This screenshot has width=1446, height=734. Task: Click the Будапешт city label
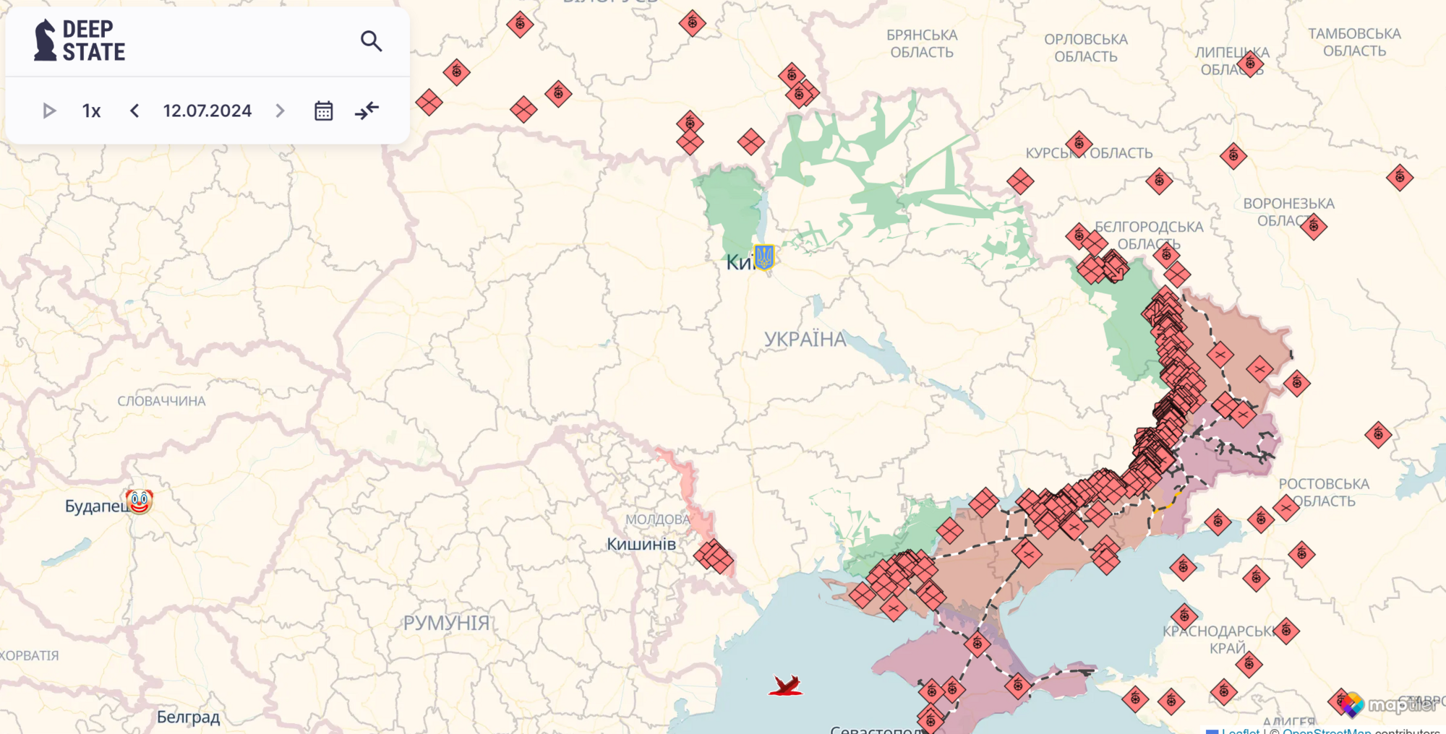tap(98, 506)
